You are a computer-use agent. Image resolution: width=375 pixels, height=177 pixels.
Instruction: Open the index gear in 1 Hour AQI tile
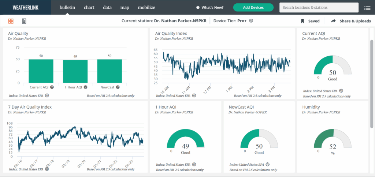click(194, 165)
